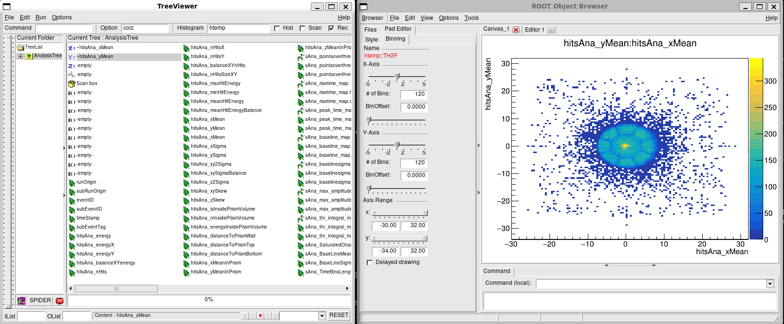Enable the Delayed drawing checkbox
Screen dimensions: 784x324
[x=370, y=263]
